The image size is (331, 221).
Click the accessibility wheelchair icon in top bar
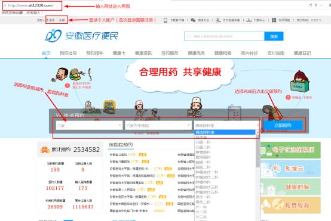[x=218, y=20]
